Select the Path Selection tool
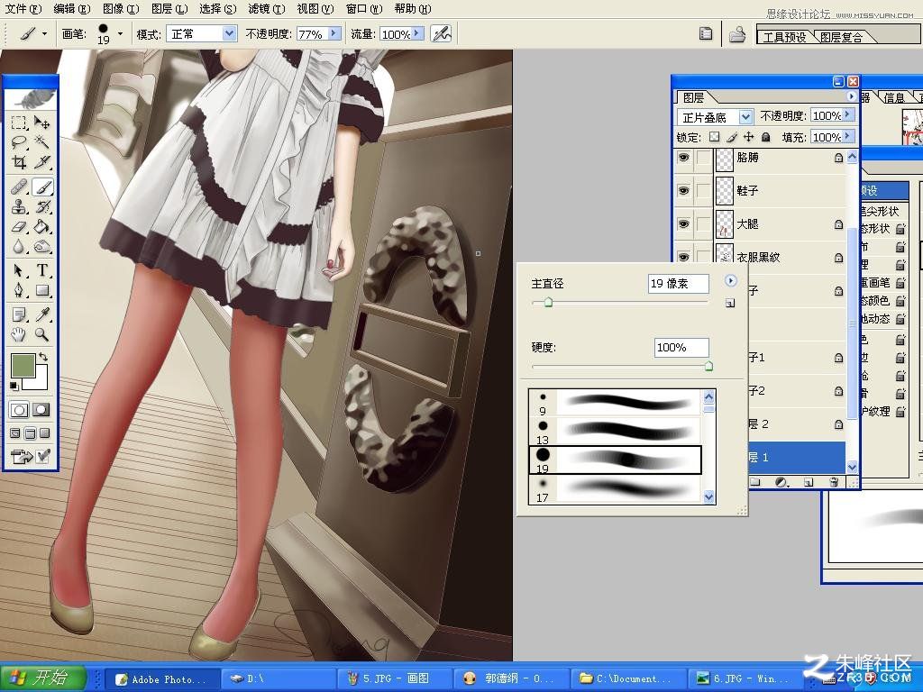The image size is (923, 692). click(19, 270)
